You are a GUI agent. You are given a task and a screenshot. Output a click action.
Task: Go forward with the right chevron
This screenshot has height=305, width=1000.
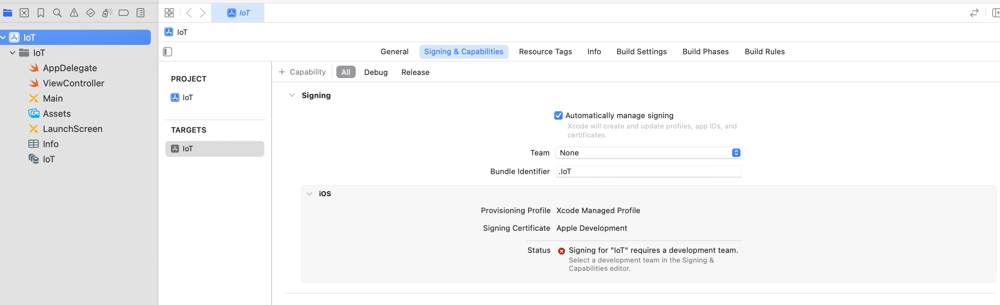202,13
